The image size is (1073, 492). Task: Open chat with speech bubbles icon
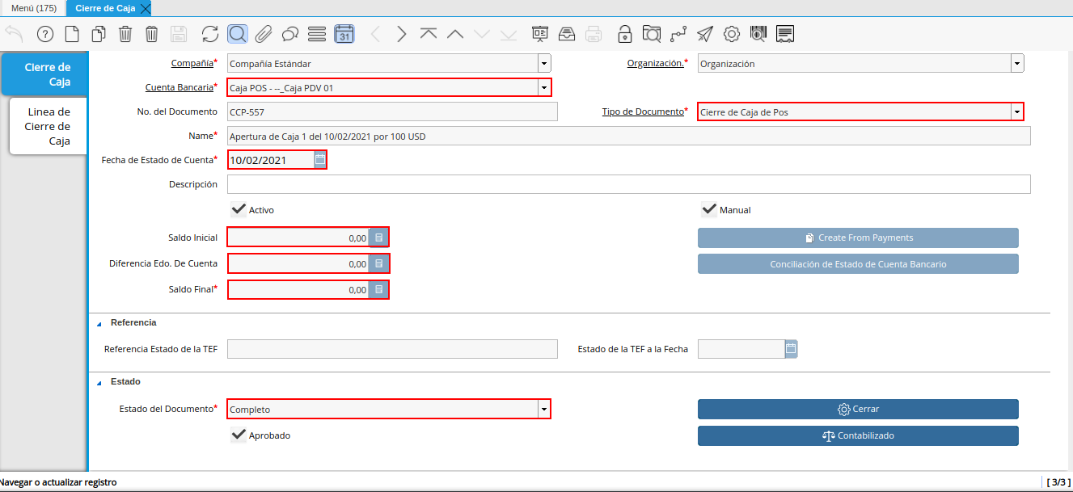[290, 34]
